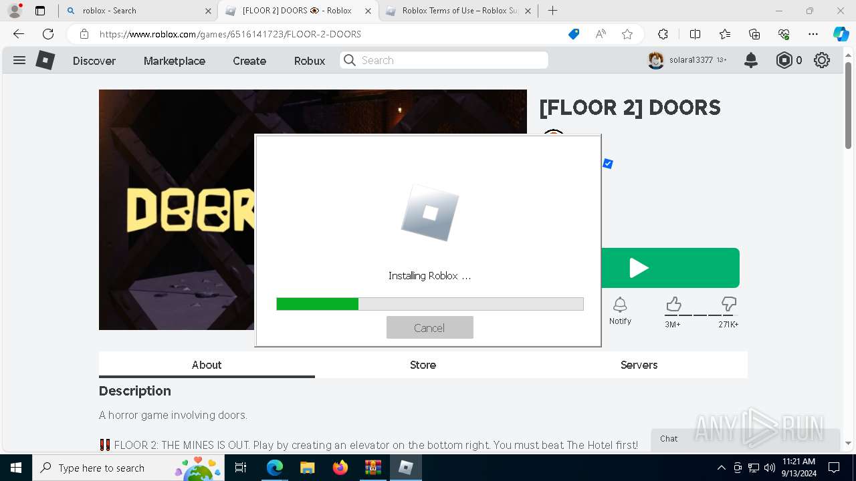Toggle split screen view in Edge
Image resolution: width=856 pixels, height=481 pixels.
click(x=695, y=34)
